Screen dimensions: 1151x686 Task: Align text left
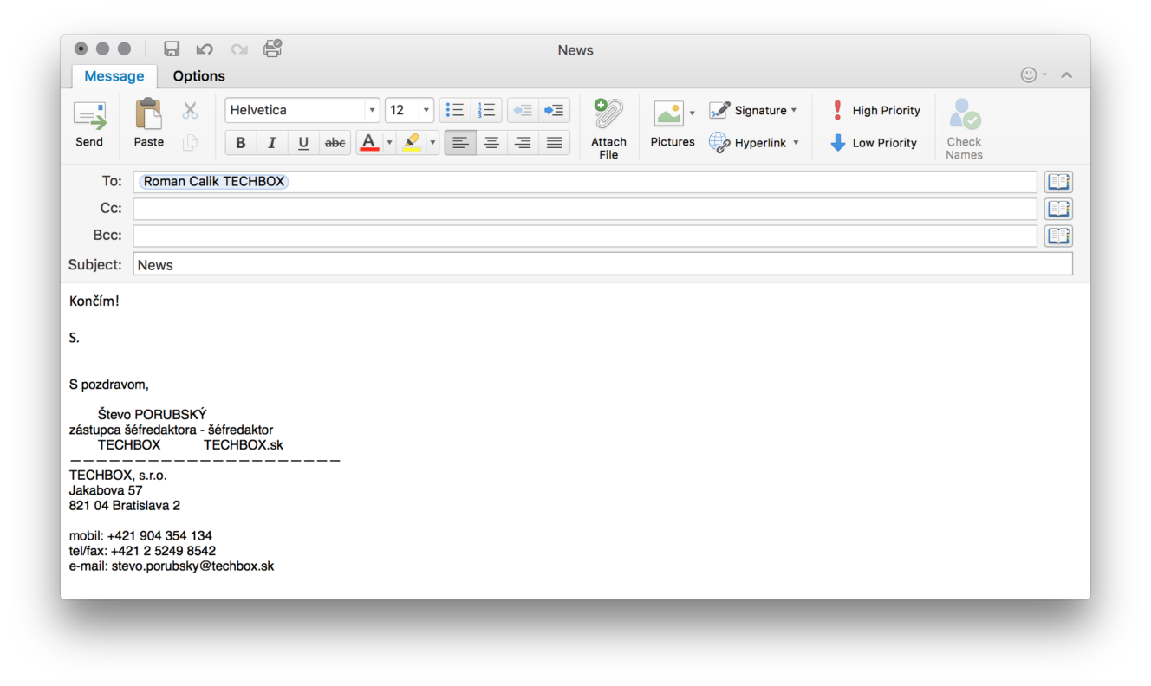point(460,143)
